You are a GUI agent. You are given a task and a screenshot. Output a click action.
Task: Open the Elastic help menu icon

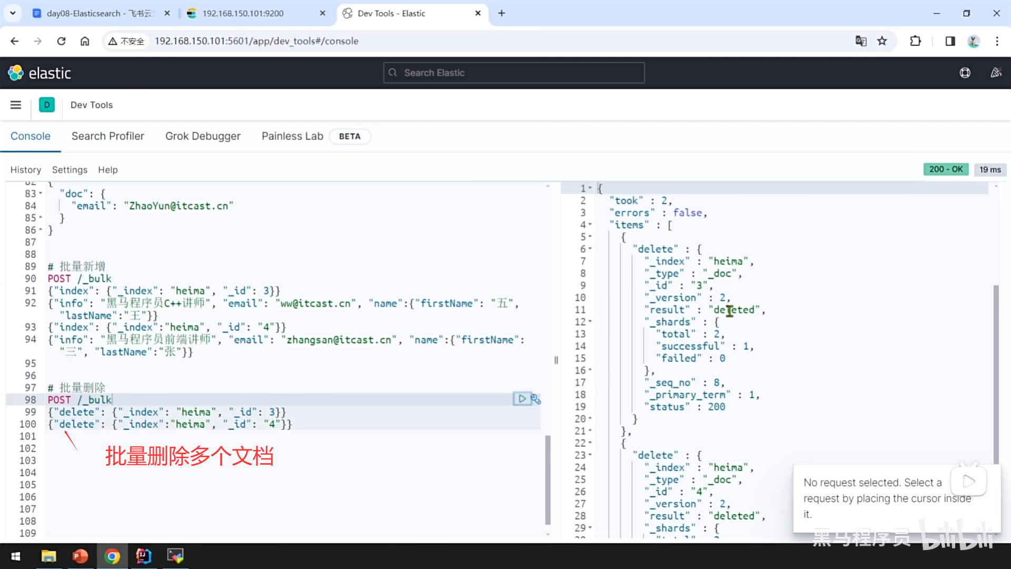965,73
